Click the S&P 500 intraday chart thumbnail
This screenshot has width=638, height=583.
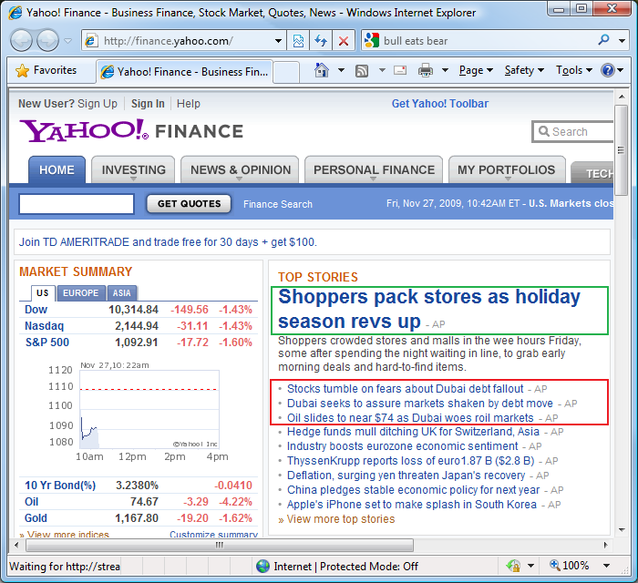[x=139, y=411]
